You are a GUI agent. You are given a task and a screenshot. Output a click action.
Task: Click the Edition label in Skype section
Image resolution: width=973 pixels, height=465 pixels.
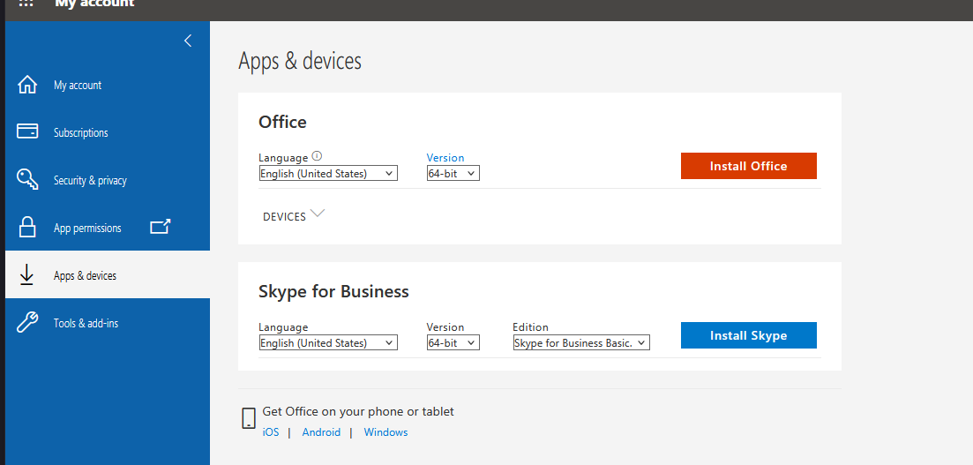tap(530, 327)
